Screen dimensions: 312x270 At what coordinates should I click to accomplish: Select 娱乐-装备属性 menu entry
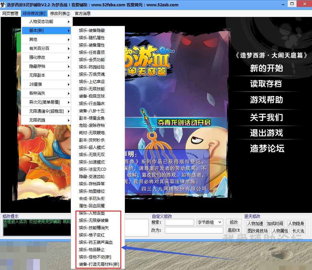coord(98,45)
